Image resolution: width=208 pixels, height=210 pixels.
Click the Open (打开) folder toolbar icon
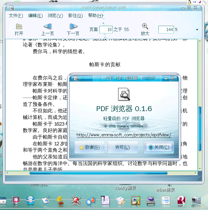tap(19, 26)
